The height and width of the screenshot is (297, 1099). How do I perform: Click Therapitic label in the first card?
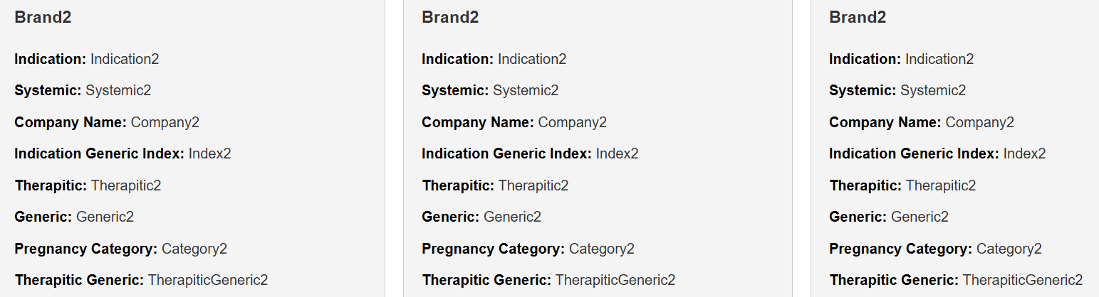pos(51,185)
